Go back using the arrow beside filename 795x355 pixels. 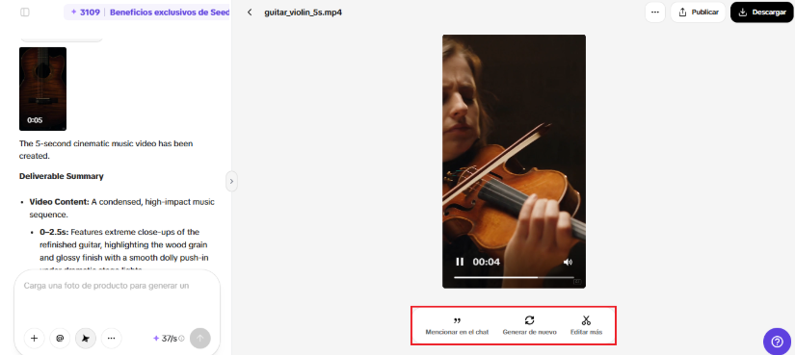250,13
